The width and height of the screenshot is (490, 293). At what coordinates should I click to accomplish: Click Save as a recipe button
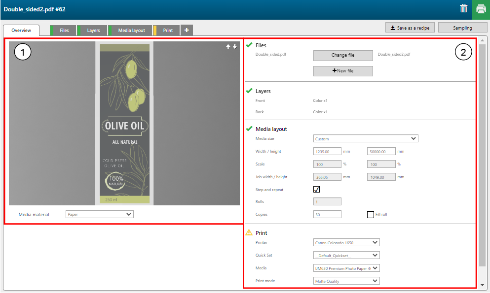click(410, 28)
